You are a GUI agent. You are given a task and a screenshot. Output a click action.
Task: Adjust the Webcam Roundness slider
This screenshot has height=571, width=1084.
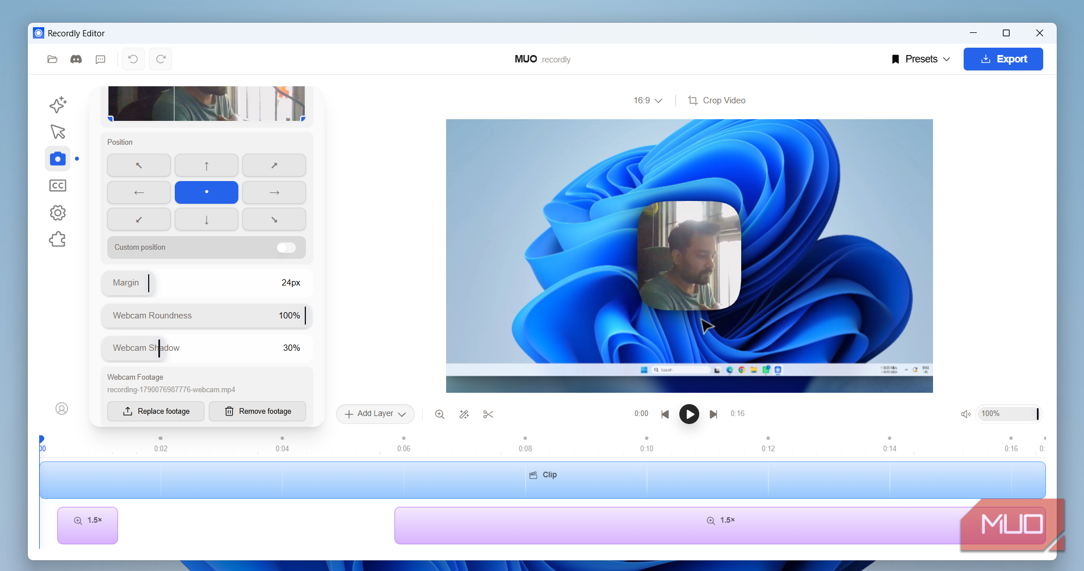click(207, 316)
